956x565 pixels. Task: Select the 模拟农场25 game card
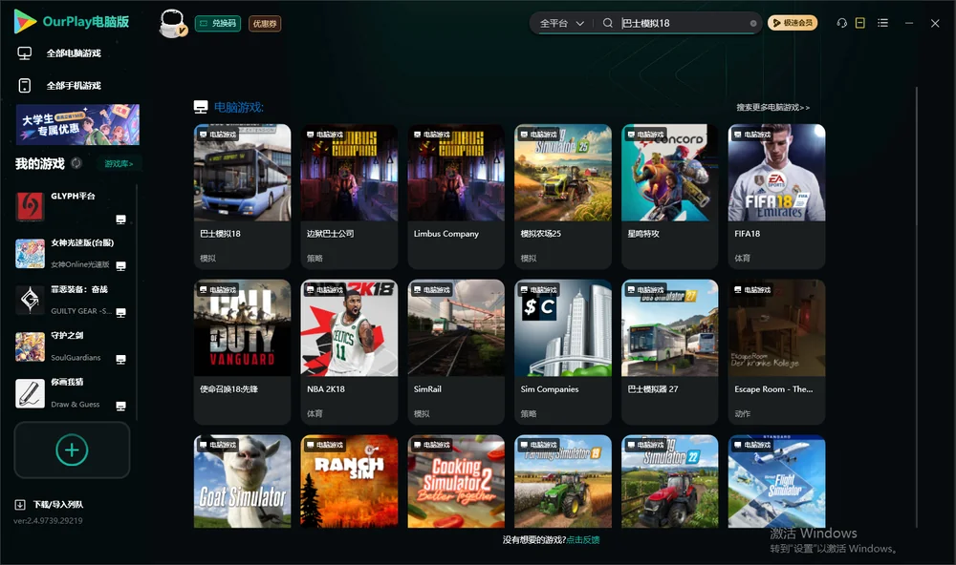(x=563, y=197)
